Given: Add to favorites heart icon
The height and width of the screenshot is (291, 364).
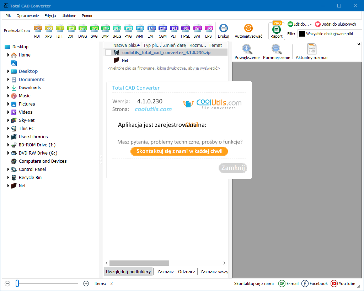Looking at the screenshot, I should click(318, 24).
